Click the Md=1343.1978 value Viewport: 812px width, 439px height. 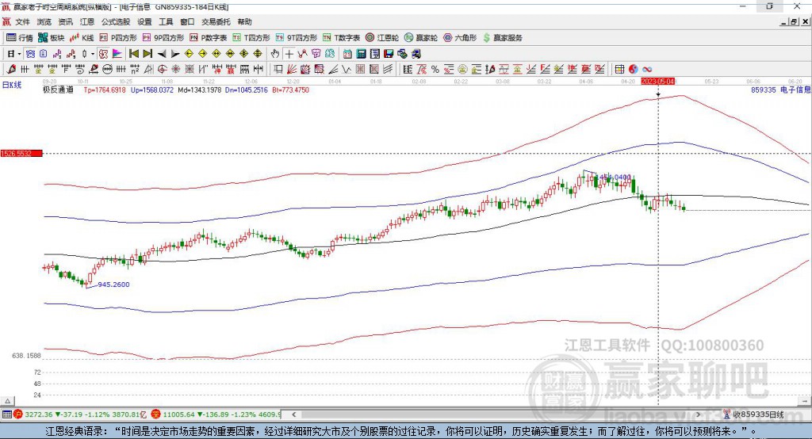(199, 90)
